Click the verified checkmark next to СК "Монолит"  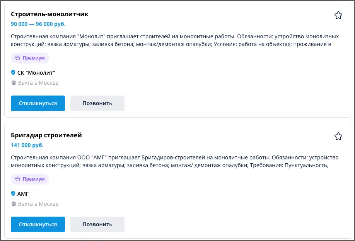(x=13, y=72)
